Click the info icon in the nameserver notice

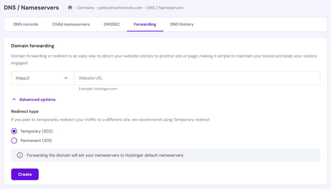[20, 155]
